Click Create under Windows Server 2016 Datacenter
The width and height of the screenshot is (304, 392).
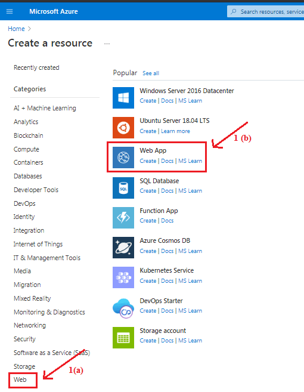click(x=148, y=101)
